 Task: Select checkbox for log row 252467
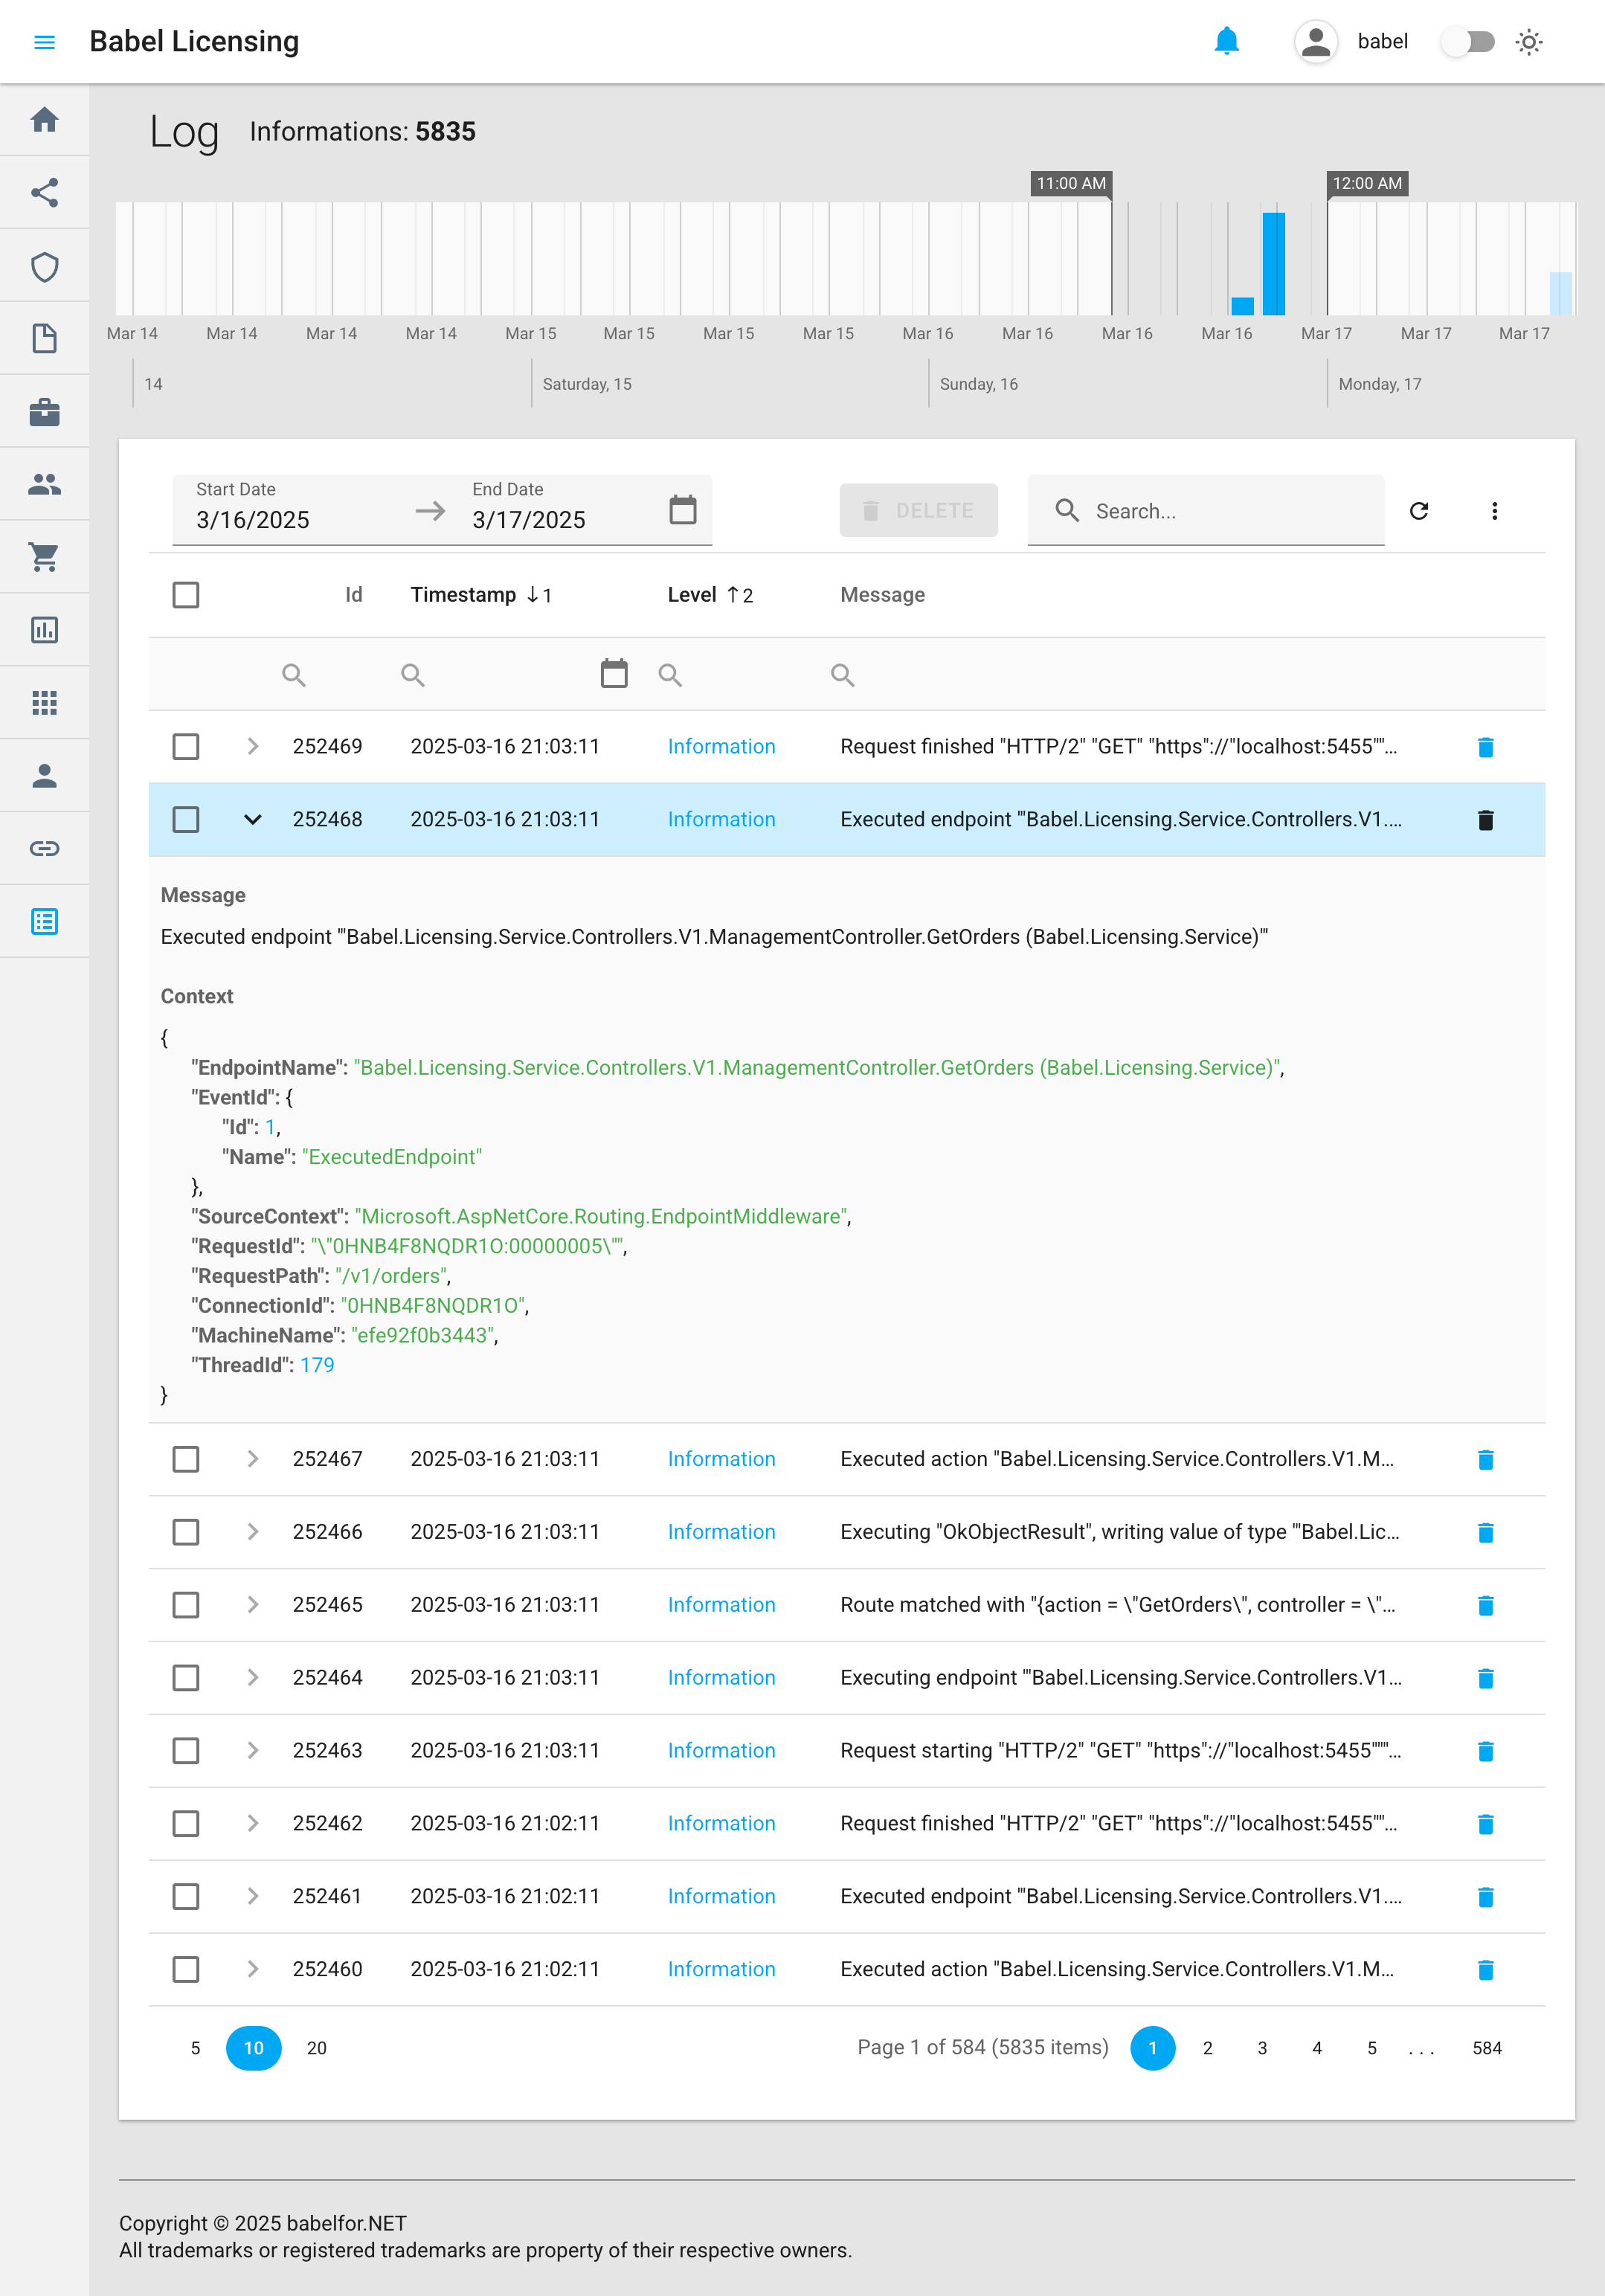(186, 1459)
